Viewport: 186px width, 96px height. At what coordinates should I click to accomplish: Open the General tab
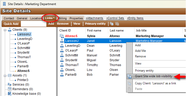click(22, 18)
